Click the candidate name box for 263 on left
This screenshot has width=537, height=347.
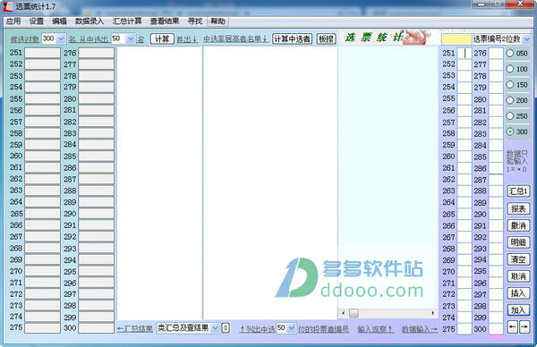tap(42, 190)
